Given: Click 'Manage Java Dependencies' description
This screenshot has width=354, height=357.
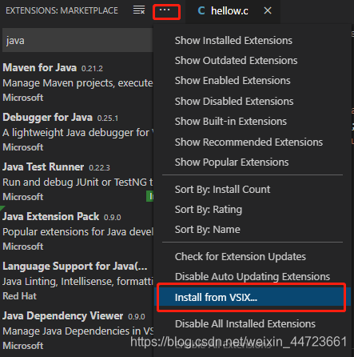Looking at the screenshot, I should tap(78, 331).
